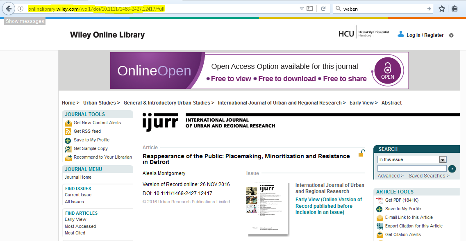Click the Get New Content Alerts icon
466x241 pixels.
click(68, 123)
